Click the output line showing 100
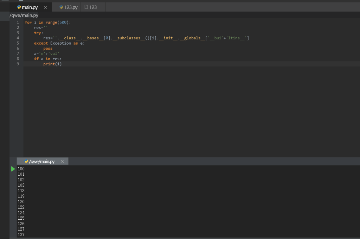Viewport: 360px width, 239px height. tap(21, 169)
